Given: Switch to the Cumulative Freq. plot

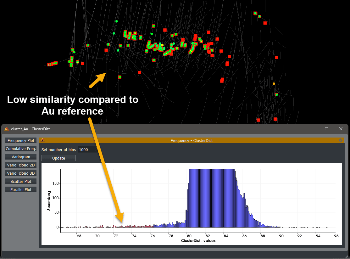Looking at the screenshot, I should pos(21,149).
